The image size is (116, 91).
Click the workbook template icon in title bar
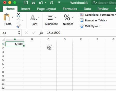coord(26,2)
